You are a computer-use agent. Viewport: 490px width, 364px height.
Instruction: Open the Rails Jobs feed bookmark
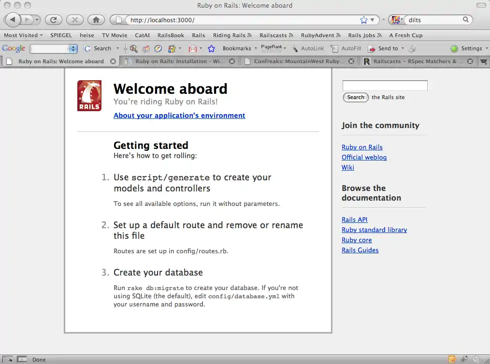point(365,35)
